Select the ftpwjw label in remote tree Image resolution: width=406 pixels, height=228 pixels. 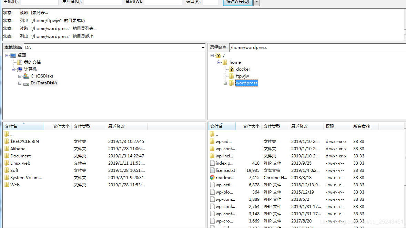pyautogui.click(x=242, y=76)
